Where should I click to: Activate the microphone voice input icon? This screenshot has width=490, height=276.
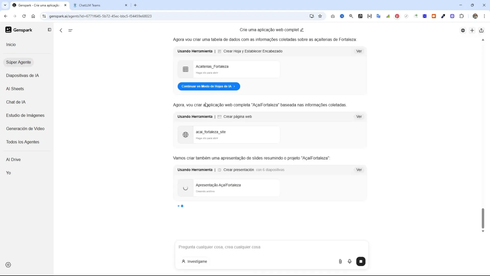(x=350, y=261)
